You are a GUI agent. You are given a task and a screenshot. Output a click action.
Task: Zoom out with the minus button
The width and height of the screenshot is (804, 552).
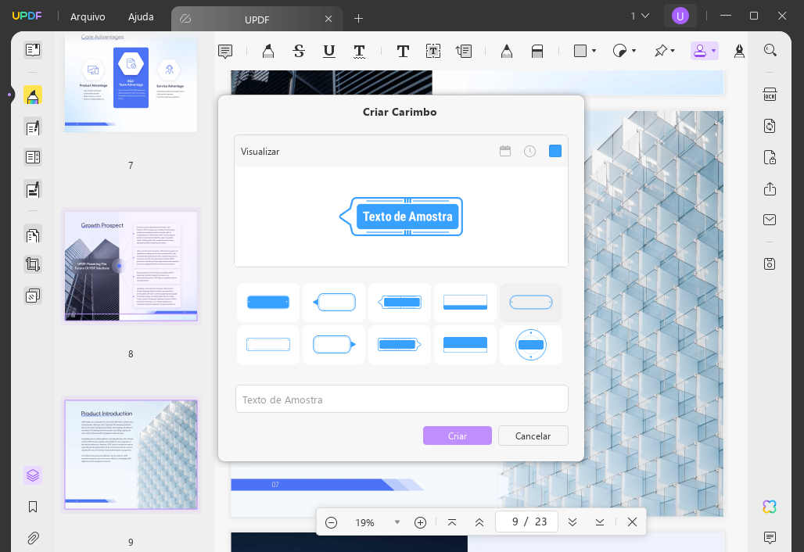(x=332, y=522)
